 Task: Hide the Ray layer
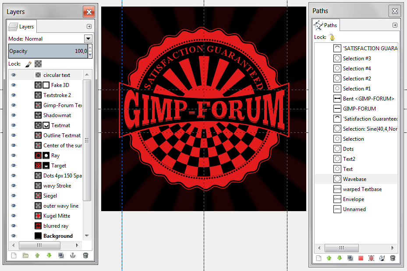tap(14, 156)
